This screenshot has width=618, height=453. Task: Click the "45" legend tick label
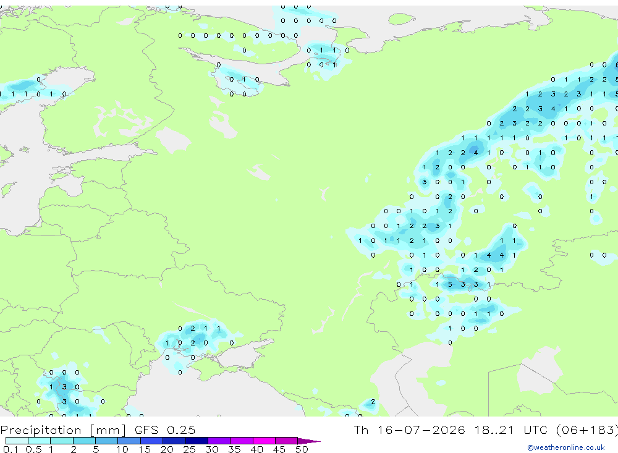click(x=279, y=449)
